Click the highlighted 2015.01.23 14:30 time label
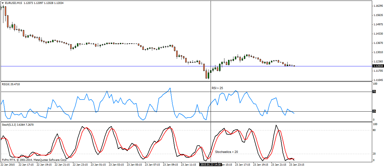This screenshot has width=384, height=167. 210,164
